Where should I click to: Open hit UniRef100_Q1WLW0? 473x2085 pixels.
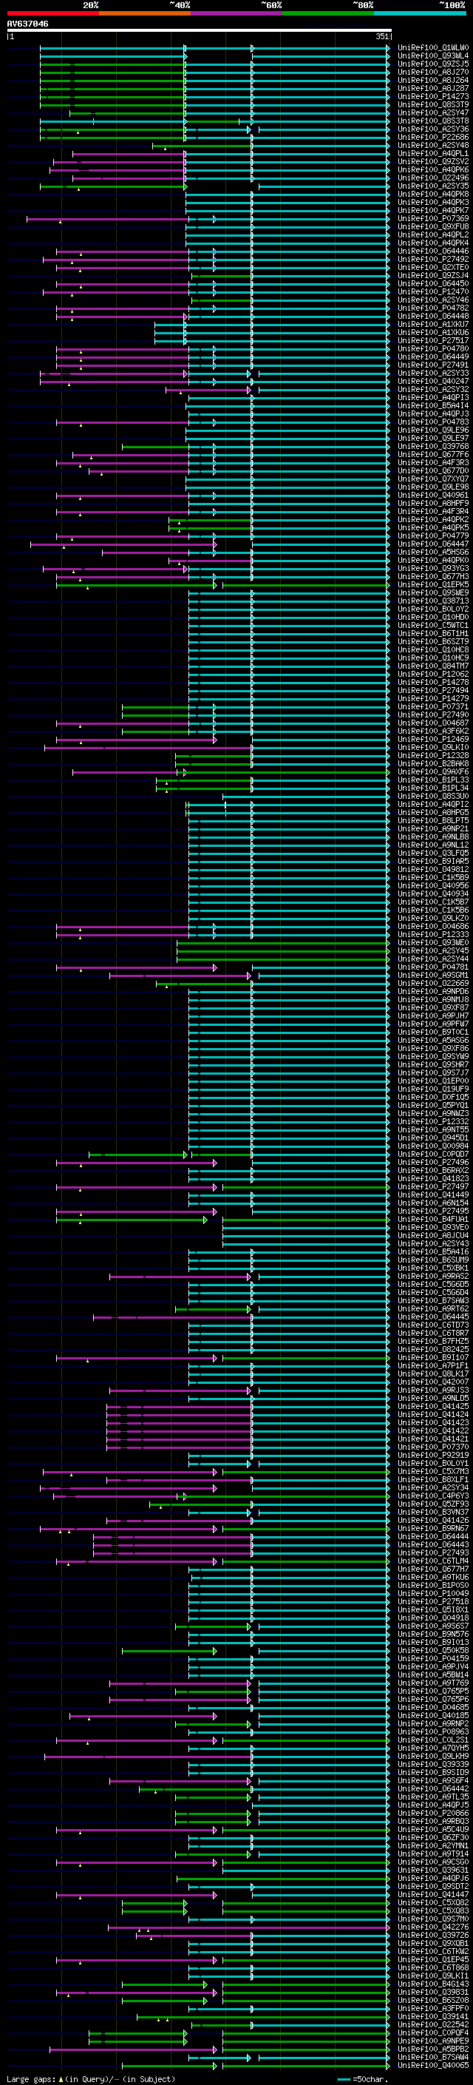point(433,48)
